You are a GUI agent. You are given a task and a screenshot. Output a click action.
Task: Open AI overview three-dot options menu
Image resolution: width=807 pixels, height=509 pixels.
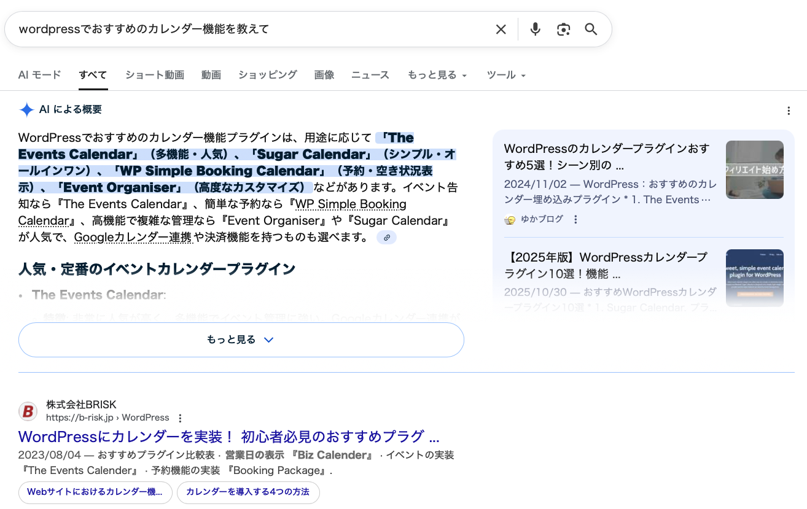coord(789,111)
